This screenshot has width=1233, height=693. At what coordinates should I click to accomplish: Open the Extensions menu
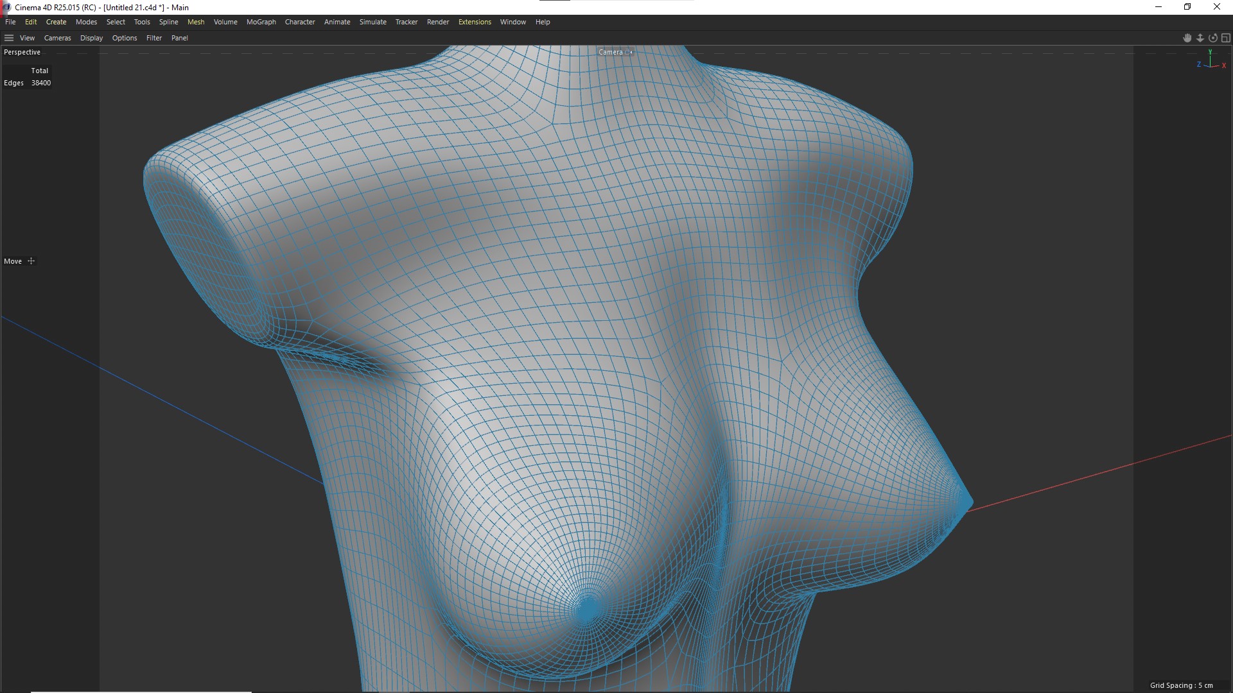[475, 22]
